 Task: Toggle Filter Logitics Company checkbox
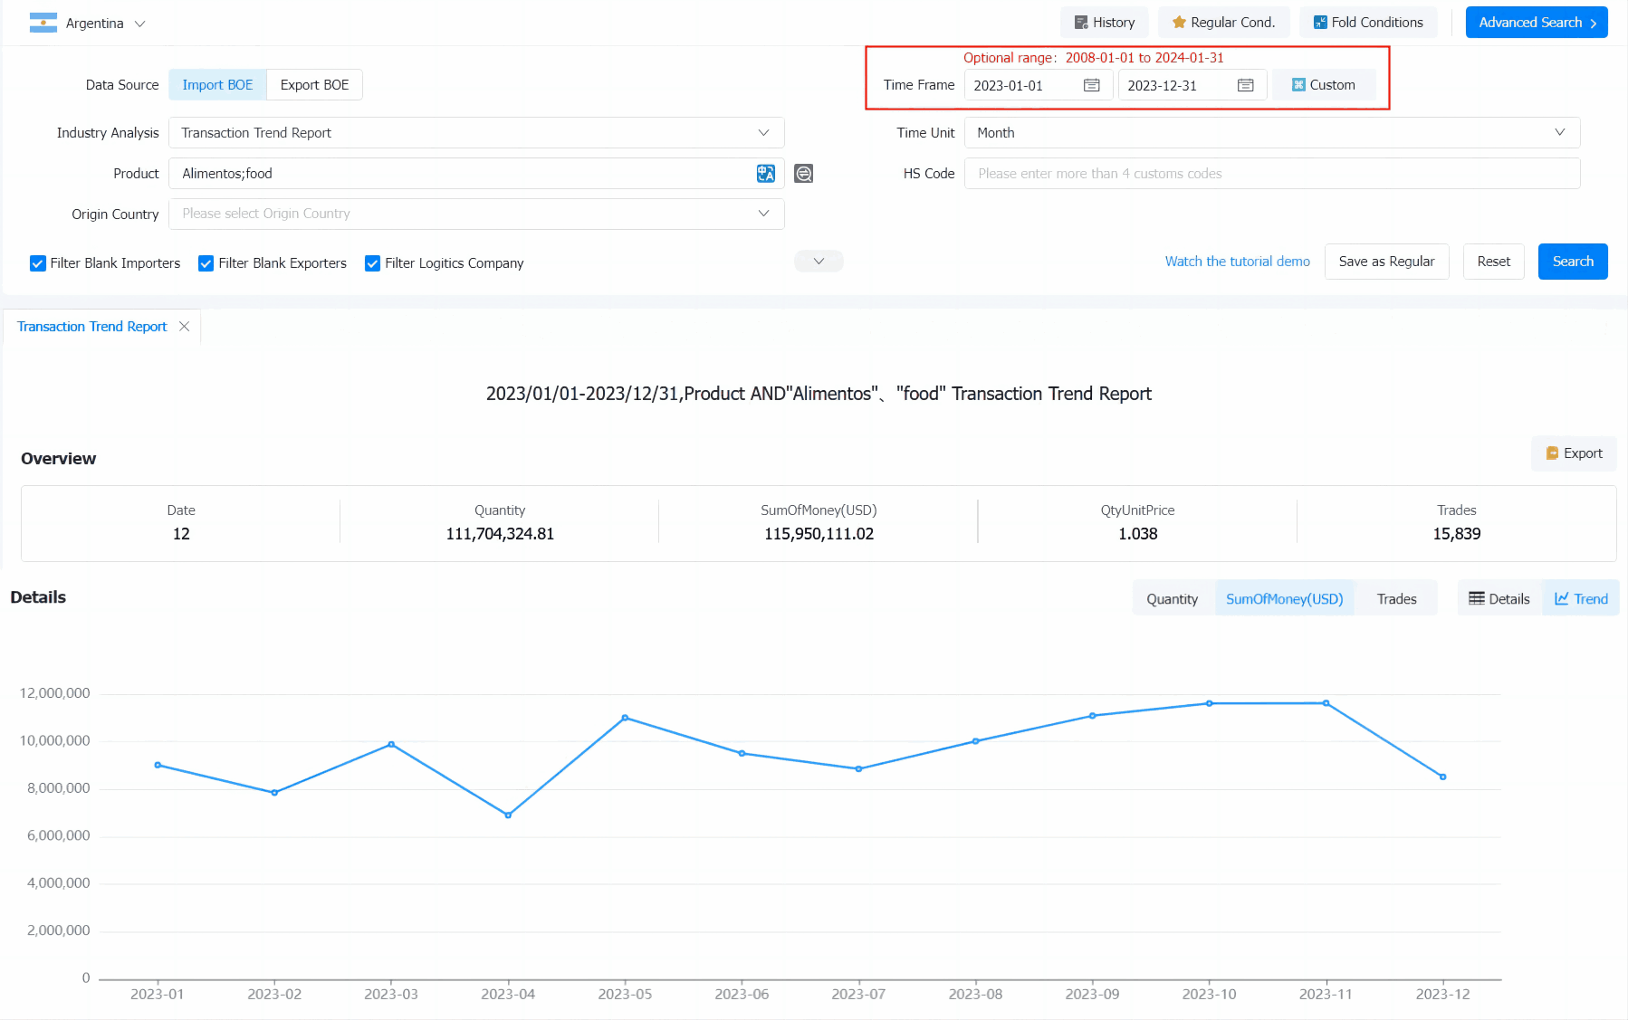tap(372, 263)
